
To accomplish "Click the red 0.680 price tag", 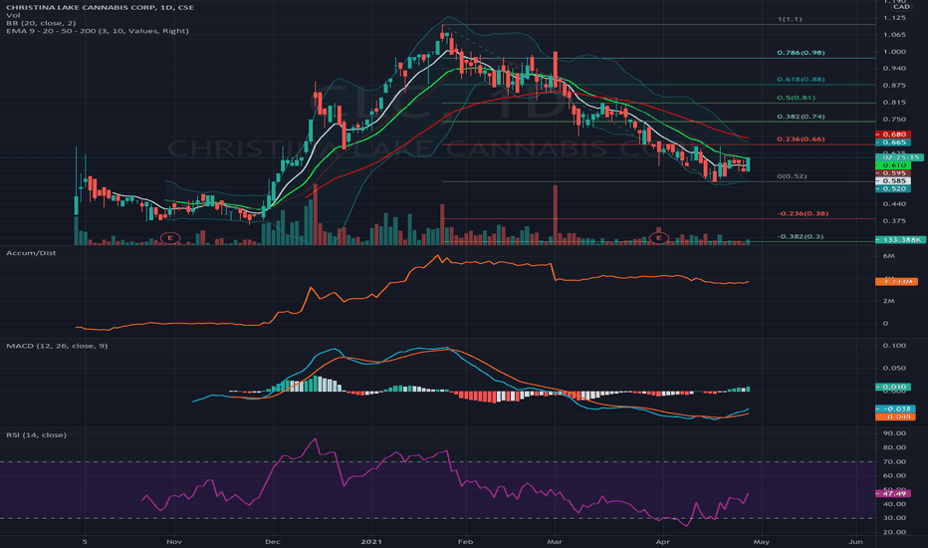I will 893,135.
